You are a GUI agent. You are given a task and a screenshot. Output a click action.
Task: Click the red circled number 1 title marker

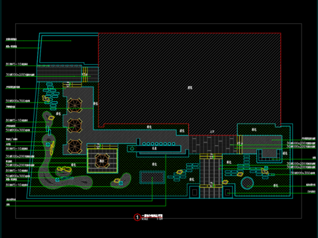coord(137,217)
